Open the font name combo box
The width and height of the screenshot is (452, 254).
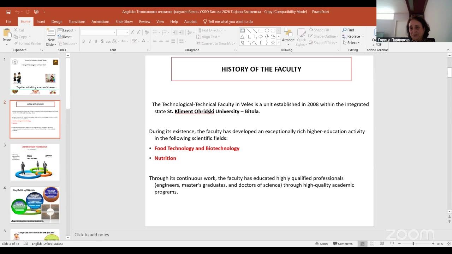coord(99,32)
